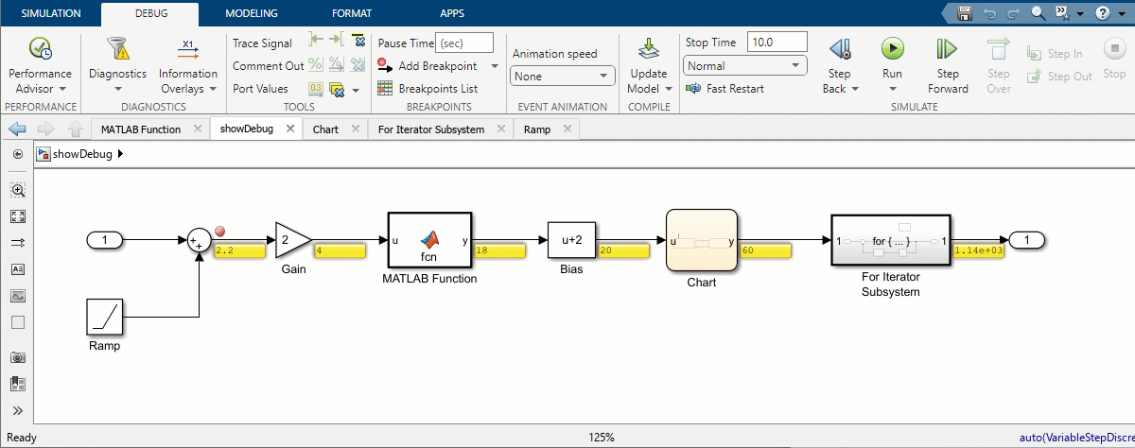Click the Fit to View palette icon
The image size is (1135, 448).
pos(17,216)
